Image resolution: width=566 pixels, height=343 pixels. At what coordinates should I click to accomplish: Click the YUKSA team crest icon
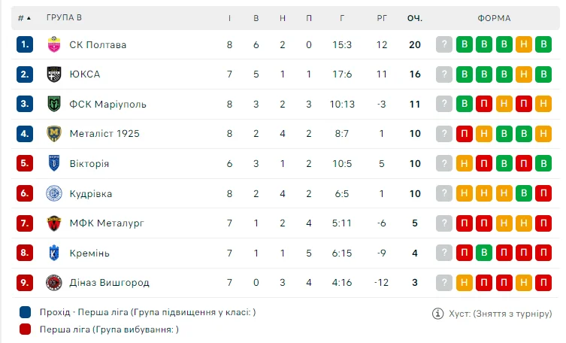point(53,74)
